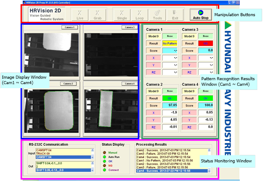Click the Manual status indicator light

point(105,153)
